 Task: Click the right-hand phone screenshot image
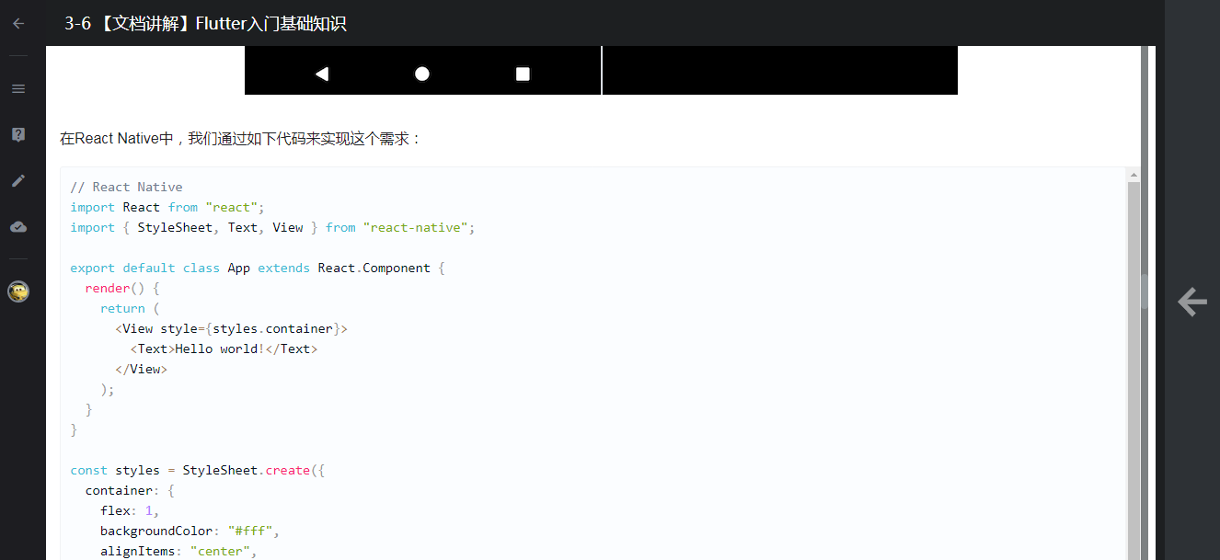coord(780,70)
